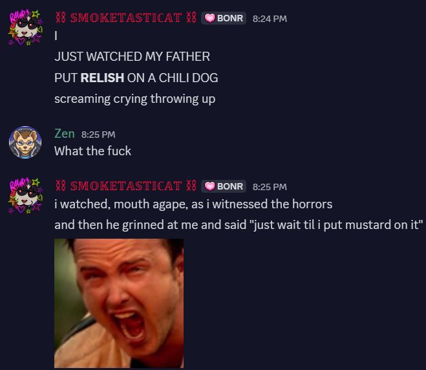Screen dimensions: 426x370
Task: Open SMOKETASTICAT's avatar beside the mouth agape message
Action: point(25,195)
